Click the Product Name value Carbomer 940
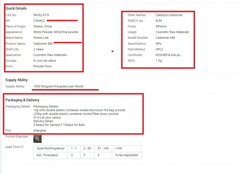244x174 pixels. pos(43,44)
